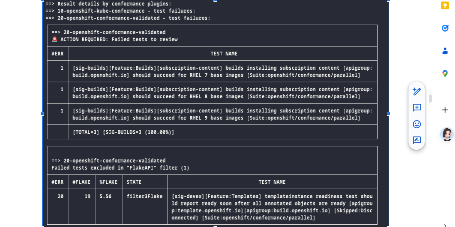Screen dimensions: 455x227
Task: Click the suggest edits icon
Action: point(417,140)
